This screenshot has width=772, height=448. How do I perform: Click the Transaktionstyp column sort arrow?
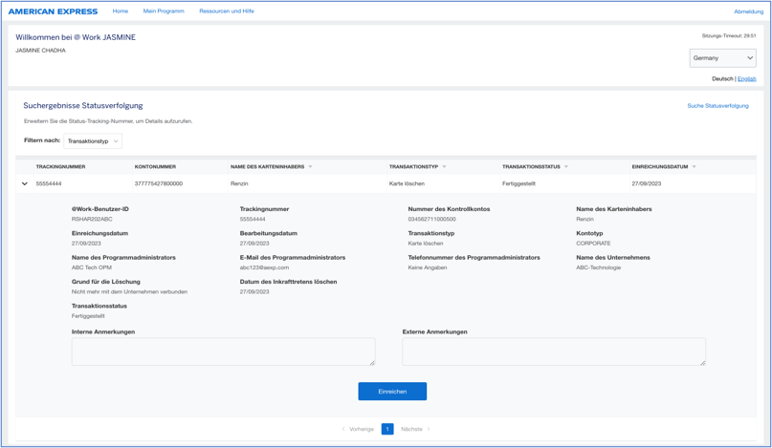[x=444, y=167]
